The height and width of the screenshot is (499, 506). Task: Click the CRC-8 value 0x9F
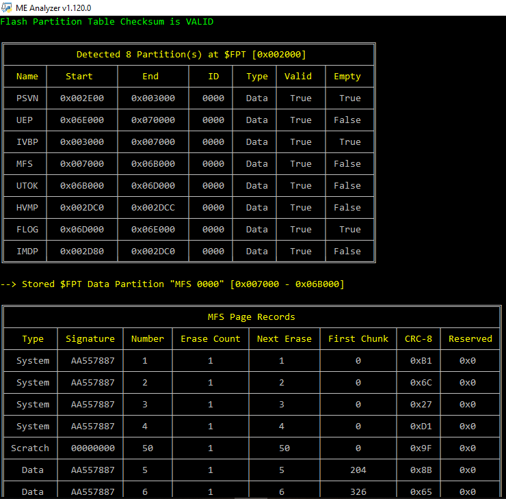(421, 448)
